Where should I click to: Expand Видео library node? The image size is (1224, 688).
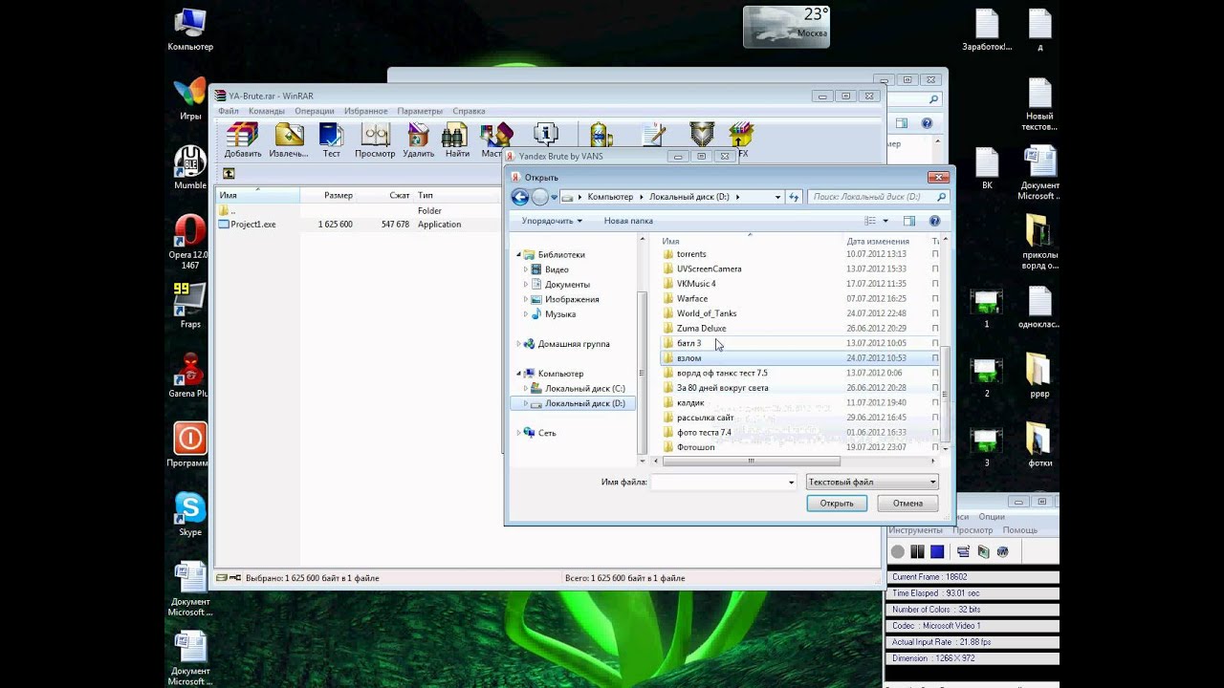point(526,269)
